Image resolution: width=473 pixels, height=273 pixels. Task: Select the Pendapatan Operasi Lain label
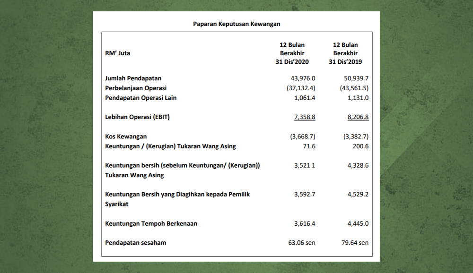click(x=140, y=98)
